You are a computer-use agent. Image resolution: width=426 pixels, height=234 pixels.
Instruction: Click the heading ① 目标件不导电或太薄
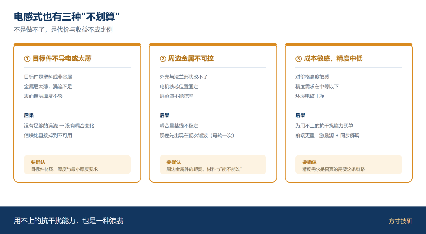[x=58, y=58]
